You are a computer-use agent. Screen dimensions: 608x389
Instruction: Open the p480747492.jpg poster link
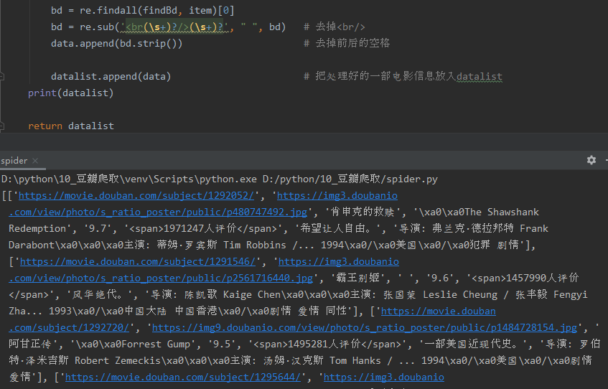pyautogui.click(x=158, y=212)
